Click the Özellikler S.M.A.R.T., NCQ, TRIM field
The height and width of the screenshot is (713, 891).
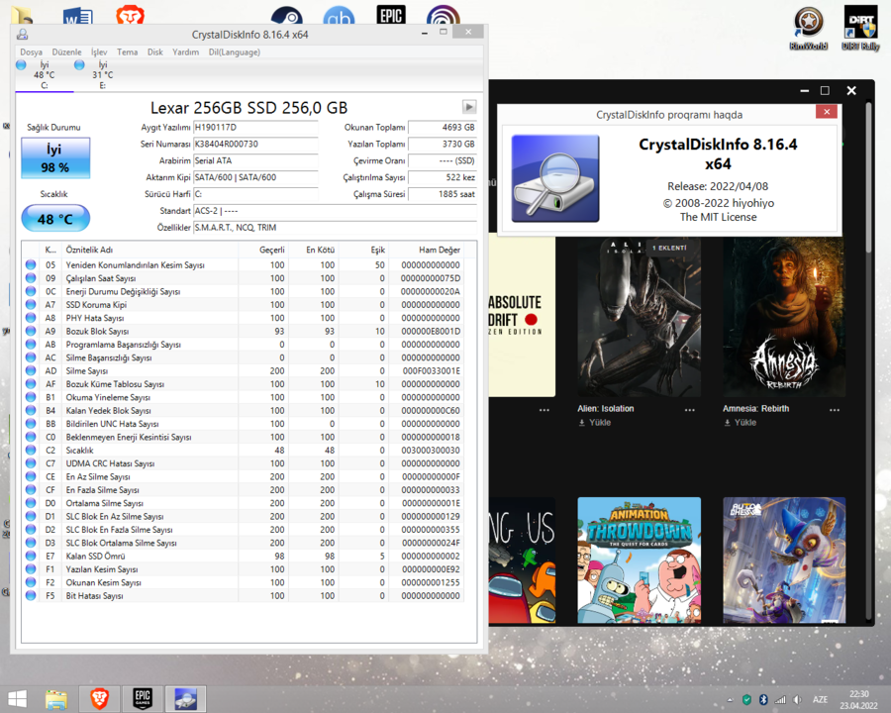coord(335,228)
